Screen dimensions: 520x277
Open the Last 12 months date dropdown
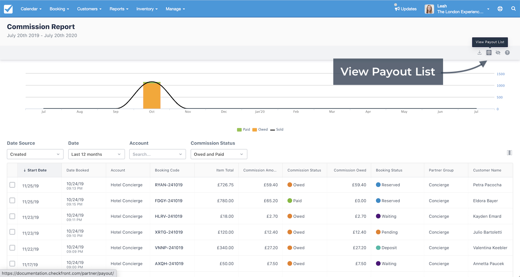coord(96,154)
